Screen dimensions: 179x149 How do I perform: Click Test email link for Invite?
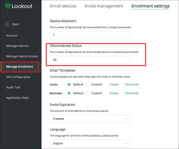coord(132,84)
